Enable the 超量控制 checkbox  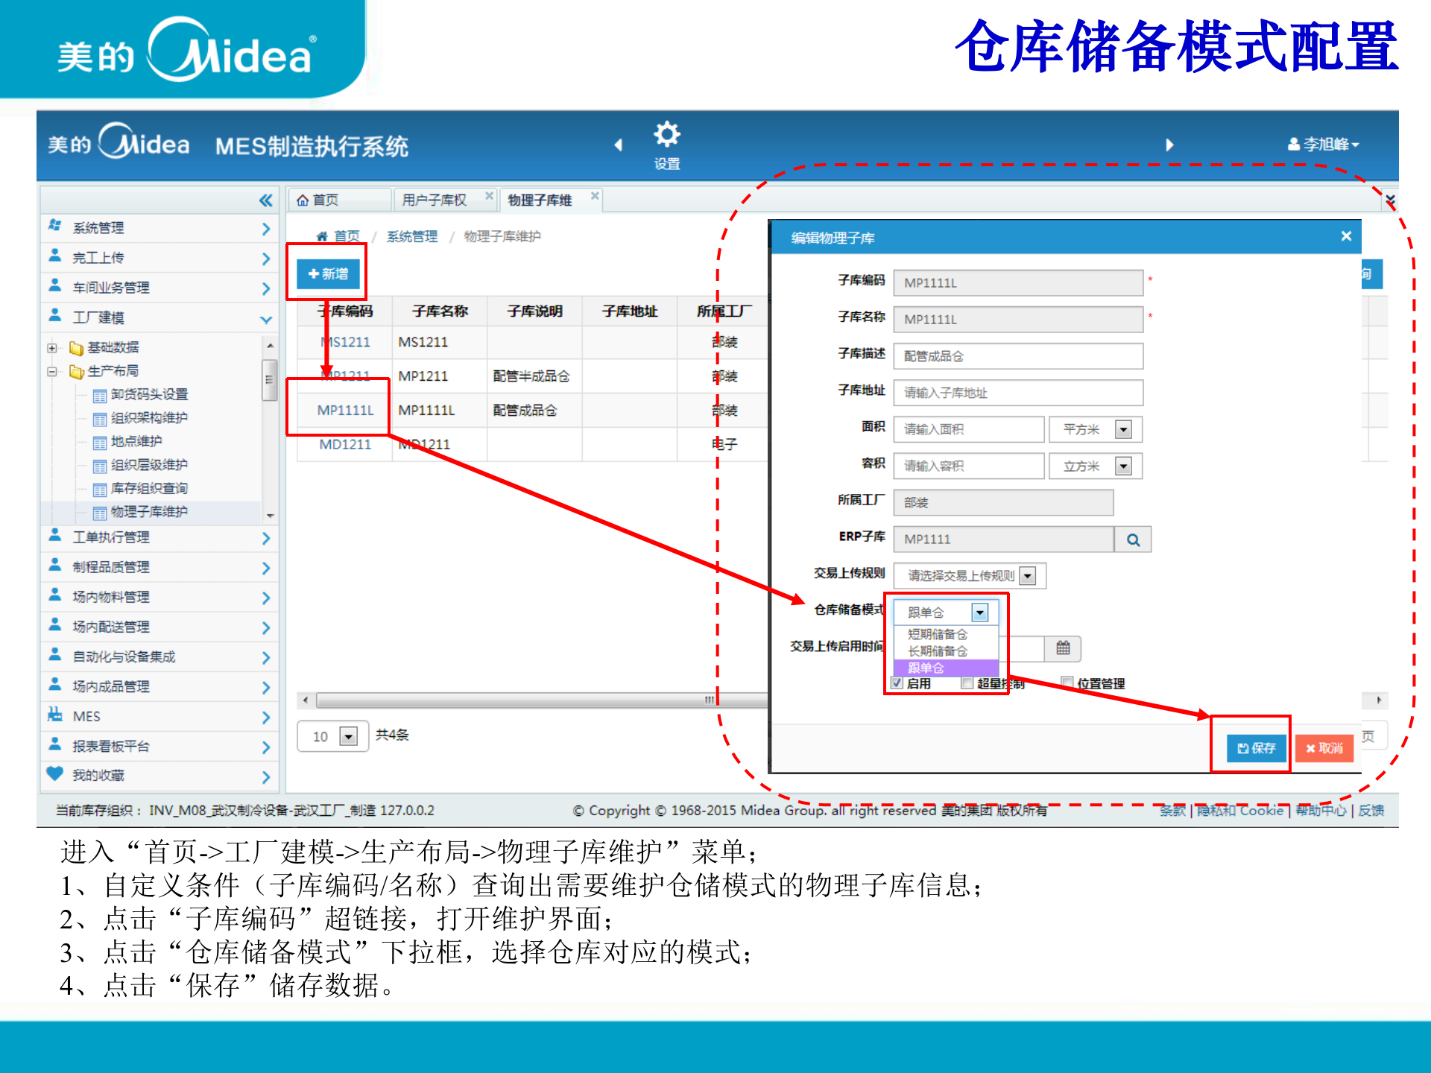click(x=966, y=683)
